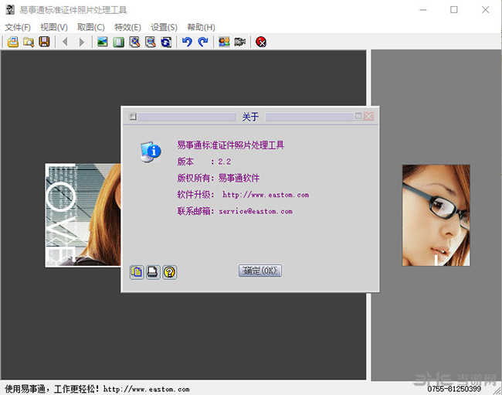Click the About dialog system menu box

(133, 117)
